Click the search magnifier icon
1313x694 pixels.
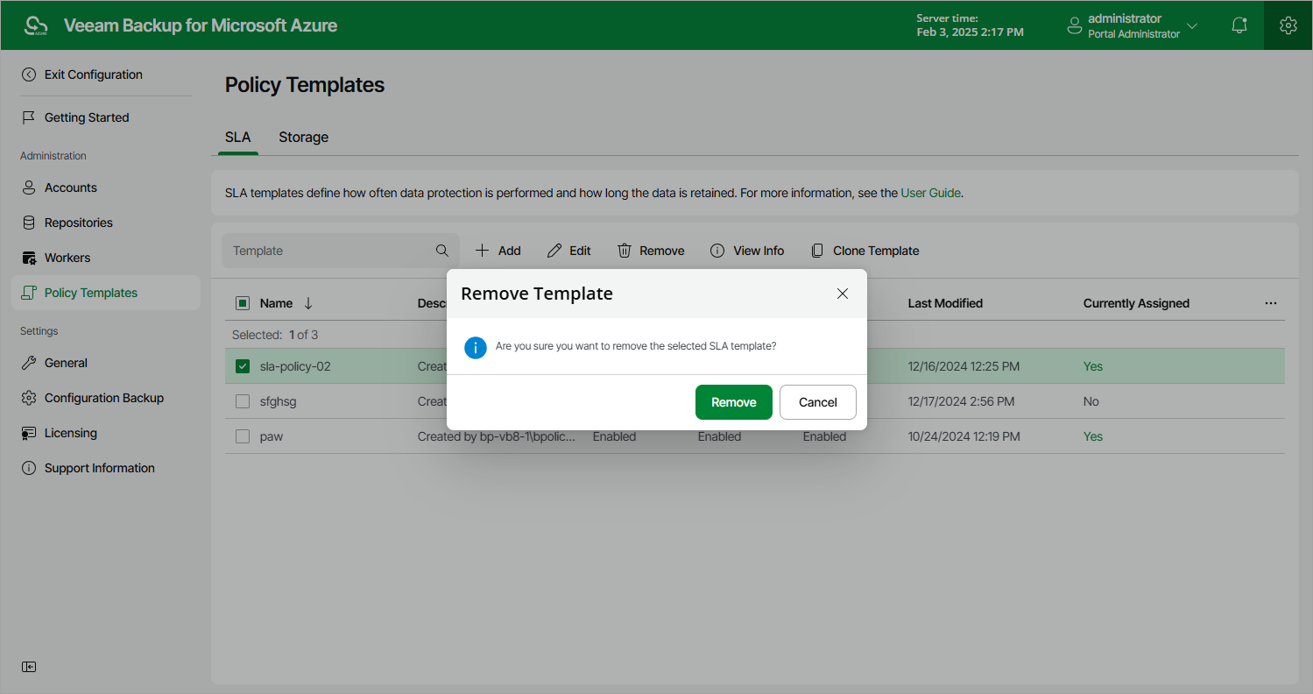coord(442,251)
